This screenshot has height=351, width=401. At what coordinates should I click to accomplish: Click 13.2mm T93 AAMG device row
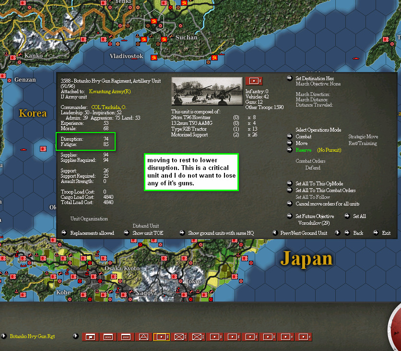pos(213,123)
